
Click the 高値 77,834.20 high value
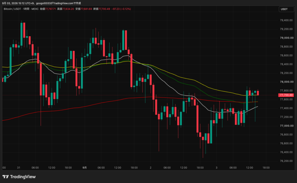(66, 9)
